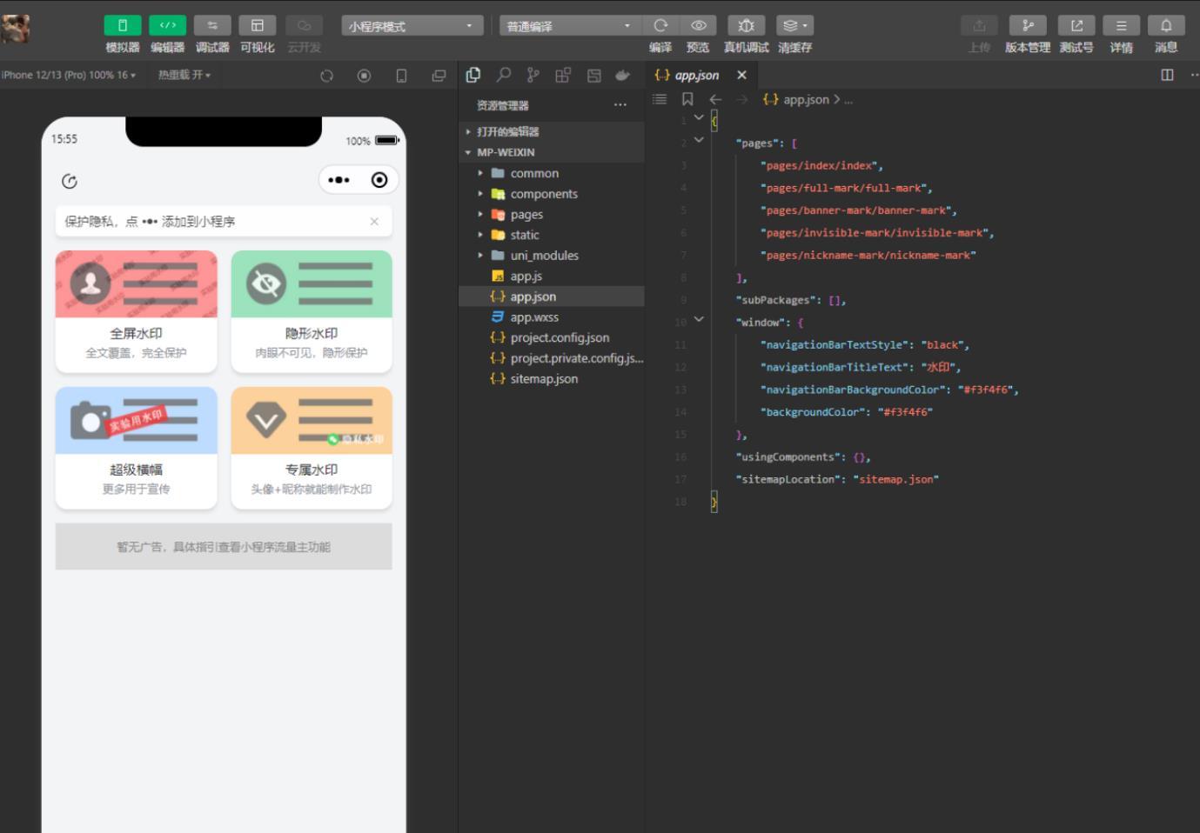Open version management icon
Viewport: 1200px width, 833px height.
click(x=1027, y=26)
